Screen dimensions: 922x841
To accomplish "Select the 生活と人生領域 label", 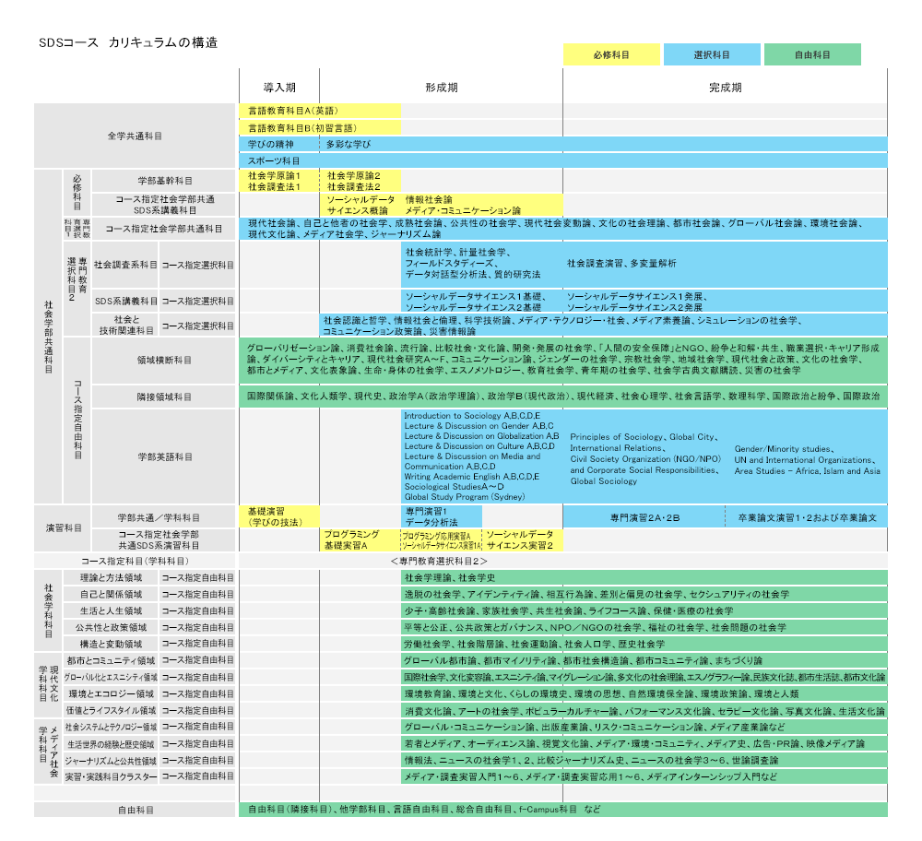I will click(112, 610).
